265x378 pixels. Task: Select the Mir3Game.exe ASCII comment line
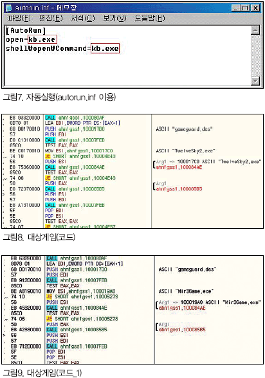(x=186, y=291)
